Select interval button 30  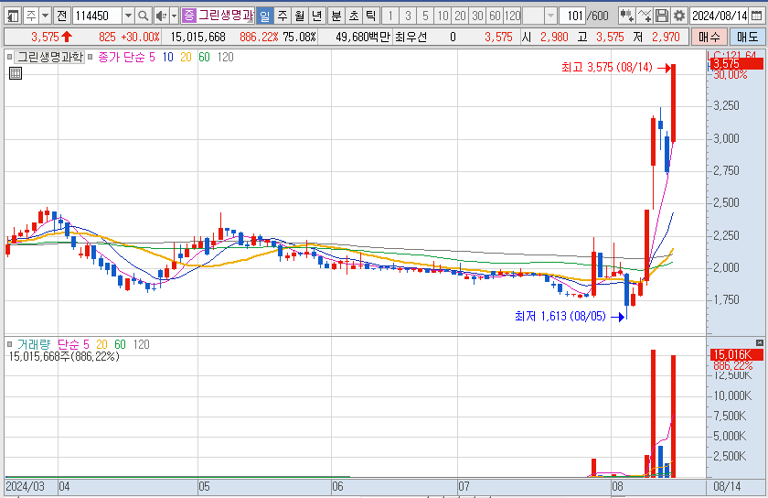478,16
